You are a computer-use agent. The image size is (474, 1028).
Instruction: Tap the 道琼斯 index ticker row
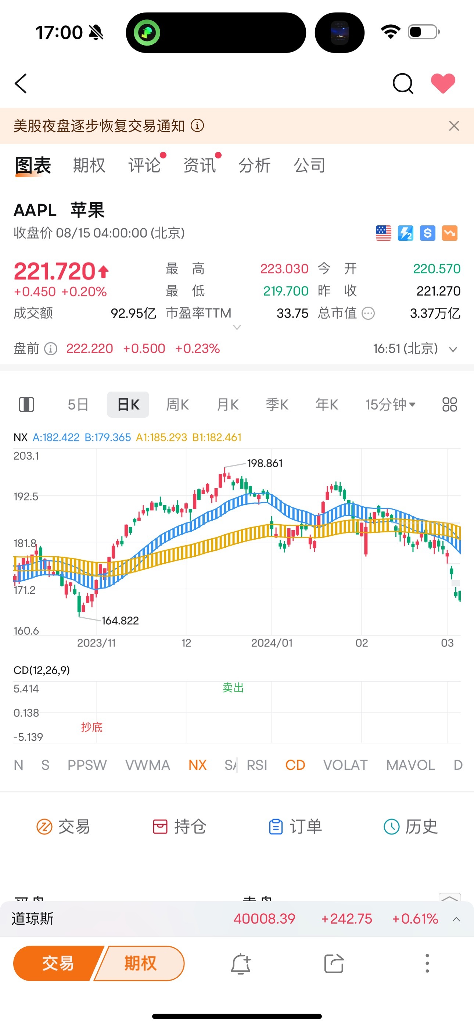pos(237,919)
